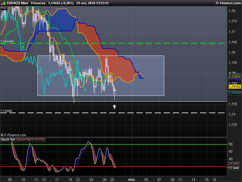Image resolution: width=242 pixels, height=182 pixels.
Task: Click the 80 level on stochastic scale
Action: pos(231,144)
